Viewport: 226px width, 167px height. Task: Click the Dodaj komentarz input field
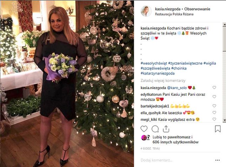pyautogui.click(x=177, y=160)
